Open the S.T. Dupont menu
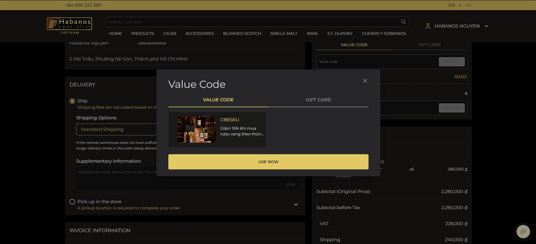This screenshot has height=244, width=536. 340,33
